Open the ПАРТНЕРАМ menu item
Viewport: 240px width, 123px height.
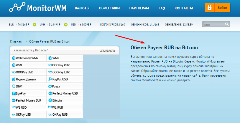click(x=139, y=8)
